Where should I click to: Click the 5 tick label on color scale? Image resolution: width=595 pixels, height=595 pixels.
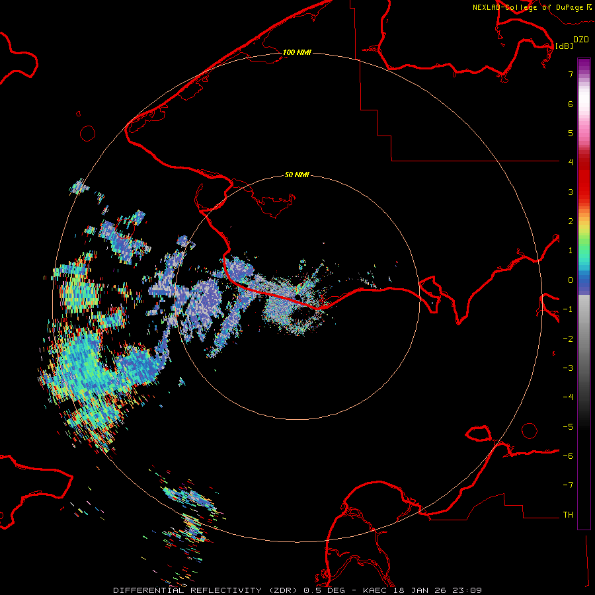click(571, 133)
